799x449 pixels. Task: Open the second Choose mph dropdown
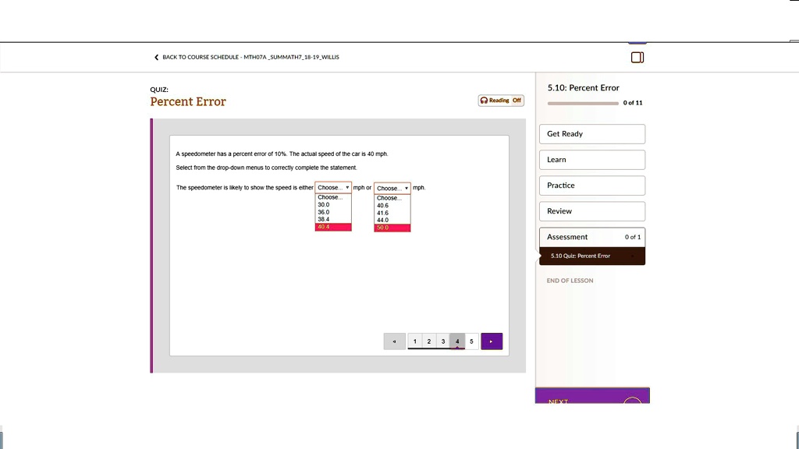(392, 187)
